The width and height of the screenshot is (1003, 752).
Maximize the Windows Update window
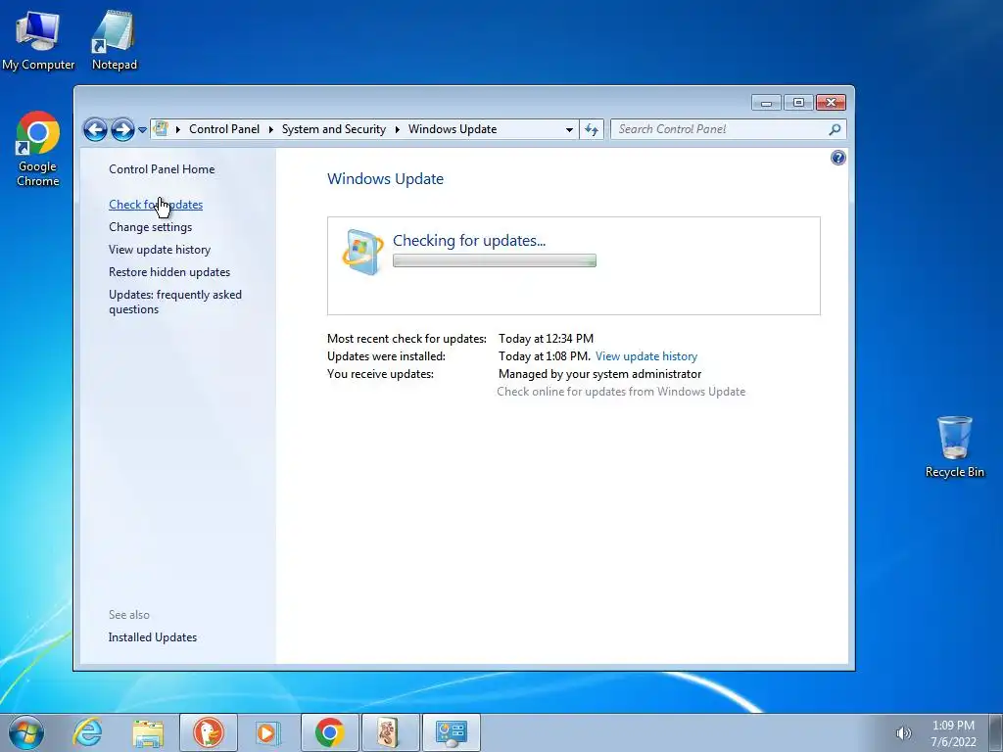(x=798, y=102)
